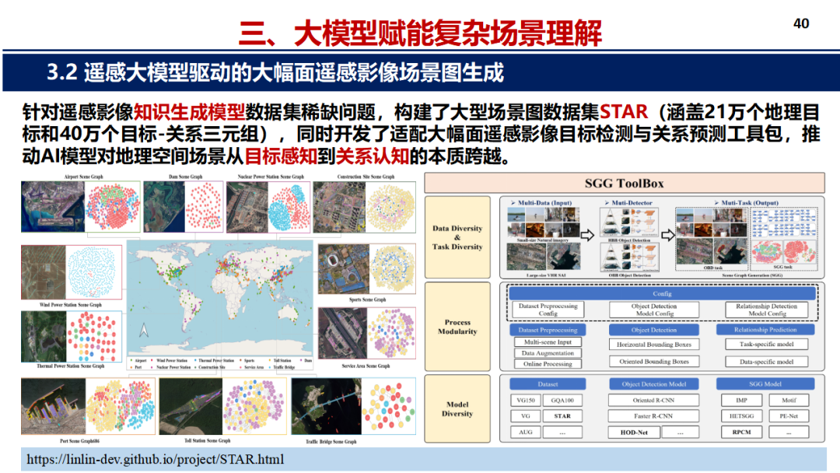Click the Data-specific model box
The width and height of the screenshot is (840, 473).
click(x=767, y=362)
